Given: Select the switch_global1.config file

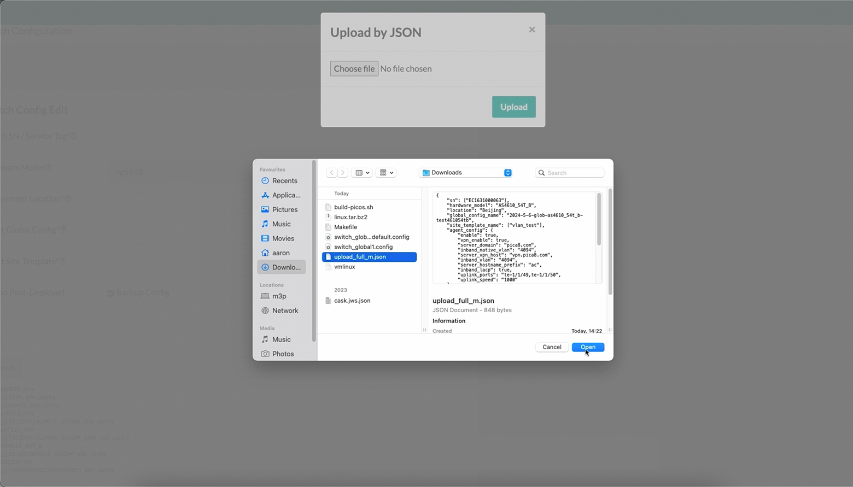Looking at the screenshot, I should pos(363,247).
